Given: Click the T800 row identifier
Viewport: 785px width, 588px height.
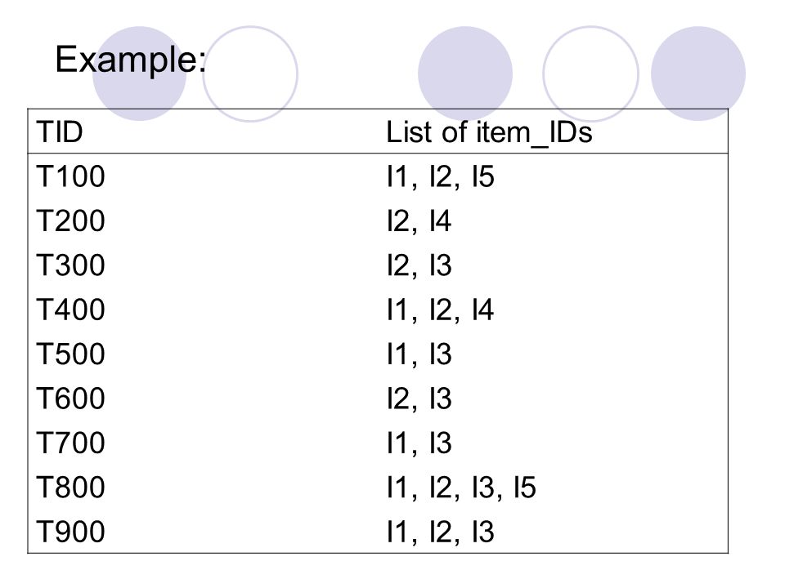Looking at the screenshot, I should point(70,488).
